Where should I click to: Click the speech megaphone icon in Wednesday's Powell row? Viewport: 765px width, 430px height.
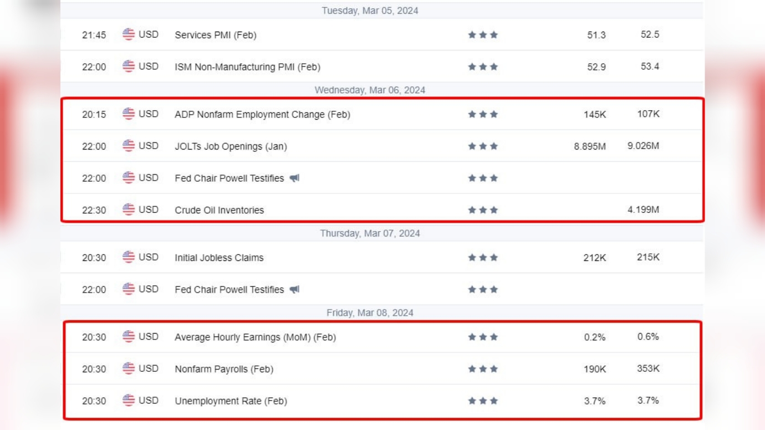(294, 178)
